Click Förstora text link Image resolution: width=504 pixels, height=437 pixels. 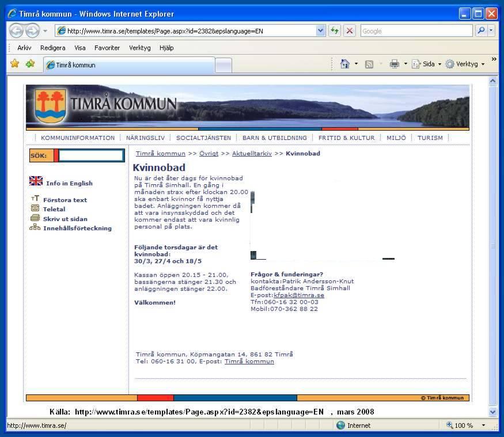[x=65, y=200]
